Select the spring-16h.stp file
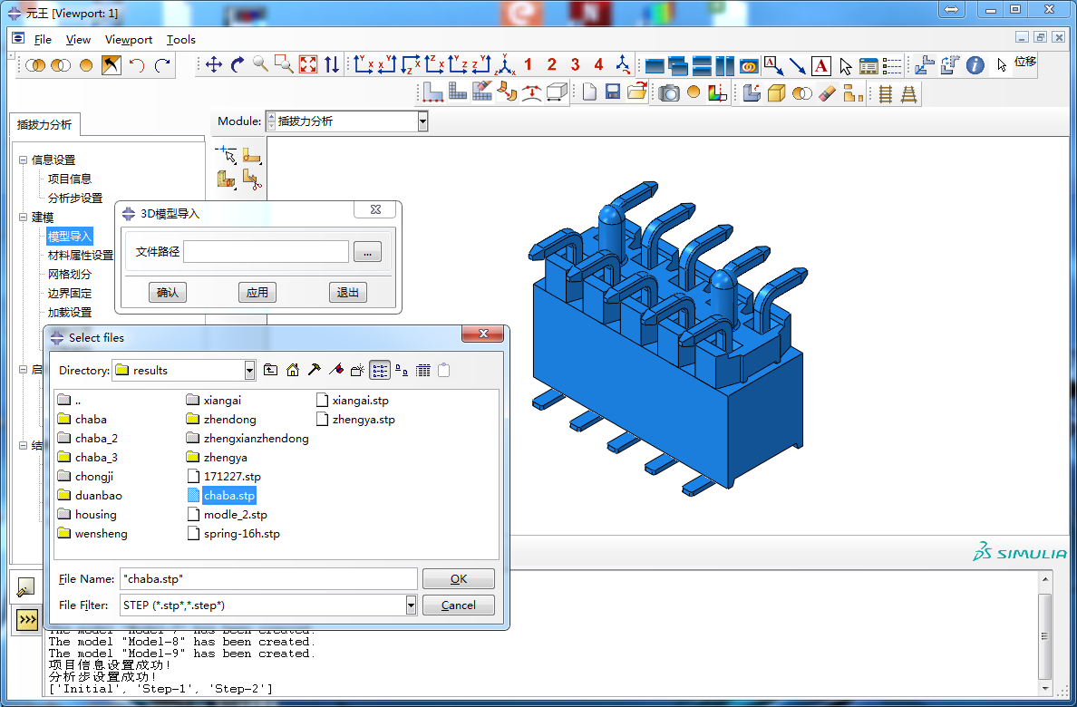The width and height of the screenshot is (1077, 707). point(241,534)
